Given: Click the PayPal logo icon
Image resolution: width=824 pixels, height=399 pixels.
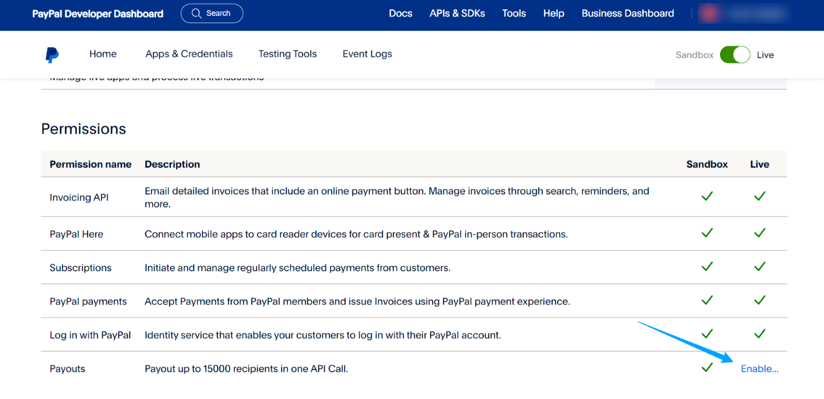Looking at the screenshot, I should click(x=52, y=55).
